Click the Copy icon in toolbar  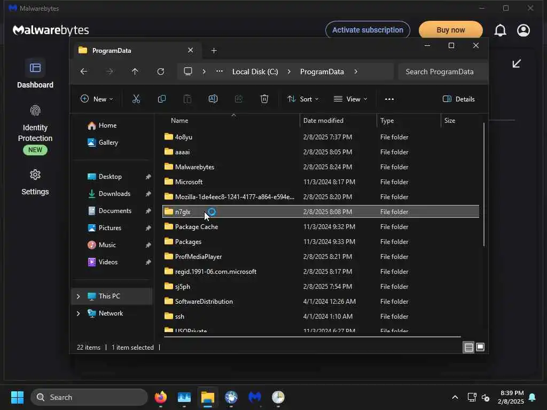pos(161,99)
